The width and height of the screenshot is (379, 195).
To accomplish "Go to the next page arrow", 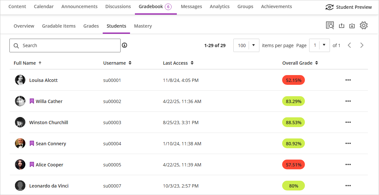I will pos(362,45).
